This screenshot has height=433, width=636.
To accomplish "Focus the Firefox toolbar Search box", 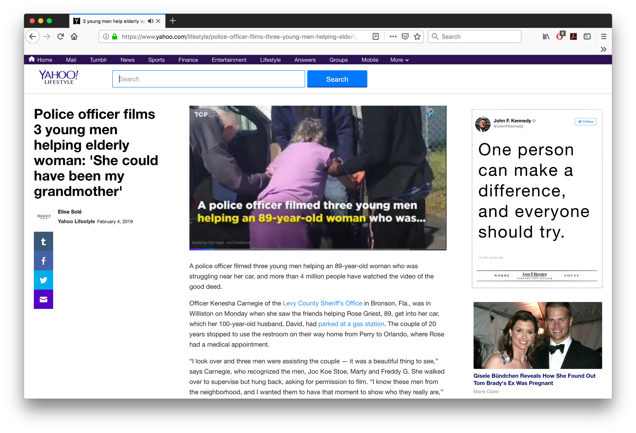I will click(474, 36).
